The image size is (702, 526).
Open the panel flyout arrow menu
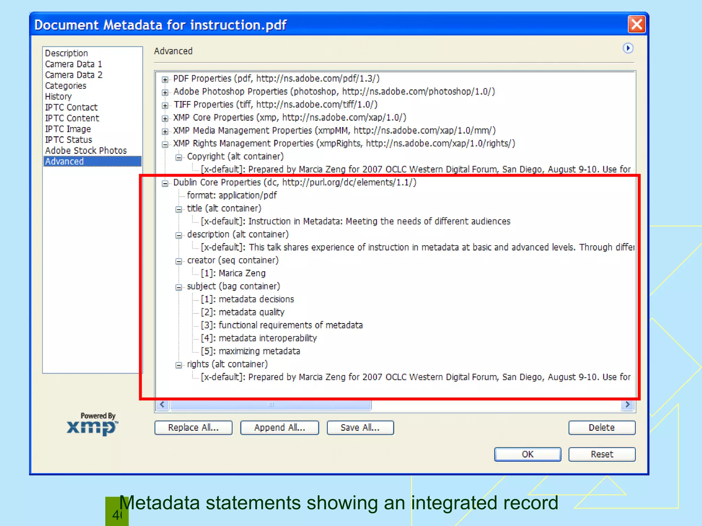click(628, 48)
